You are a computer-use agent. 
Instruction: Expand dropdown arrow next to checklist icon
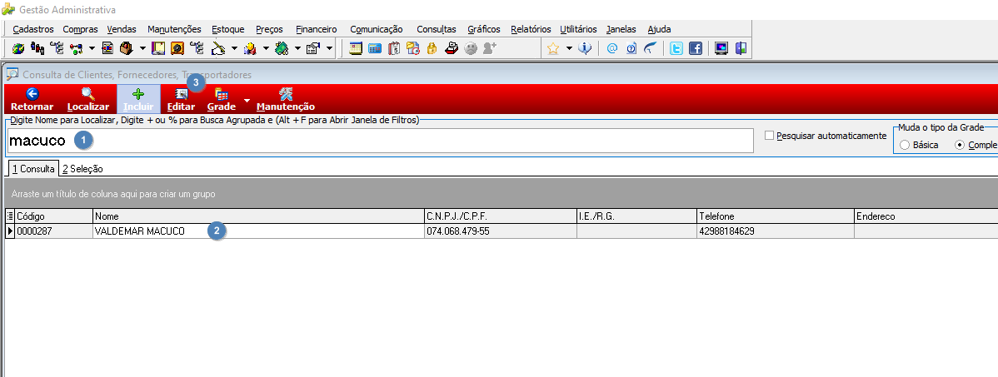[329, 48]
